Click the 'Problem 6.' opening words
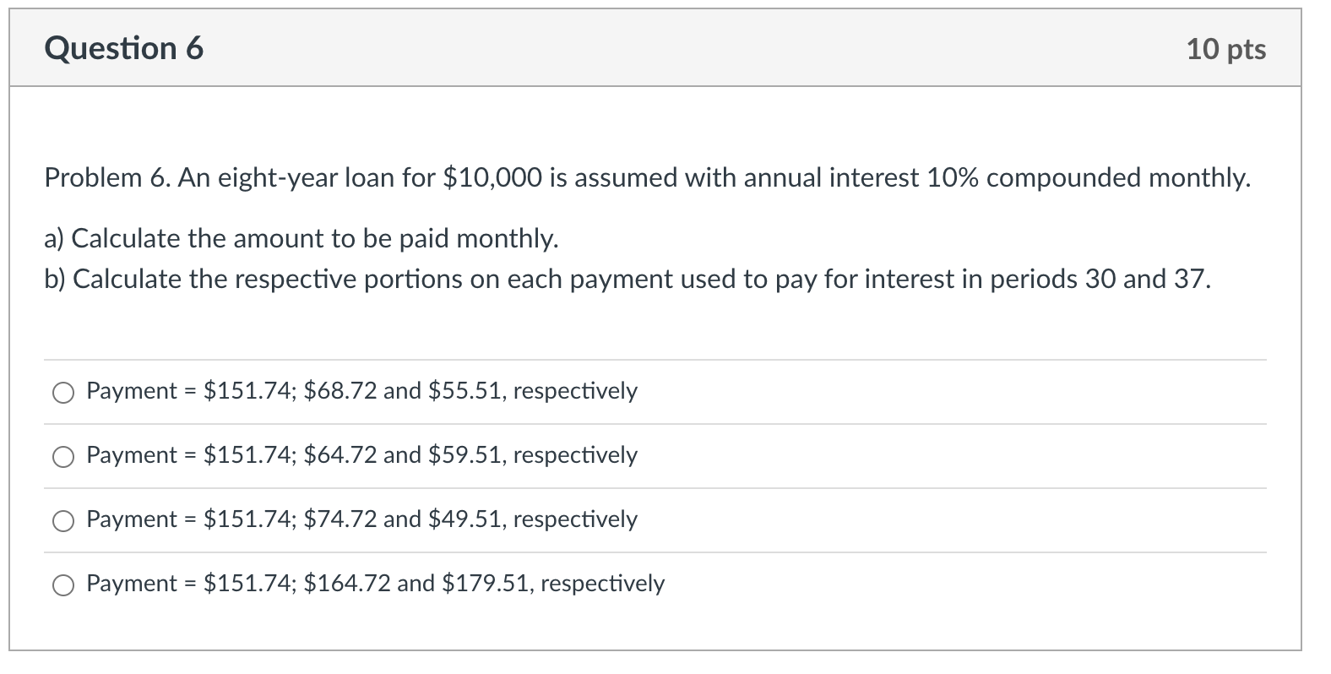 (x=106, y=178)
